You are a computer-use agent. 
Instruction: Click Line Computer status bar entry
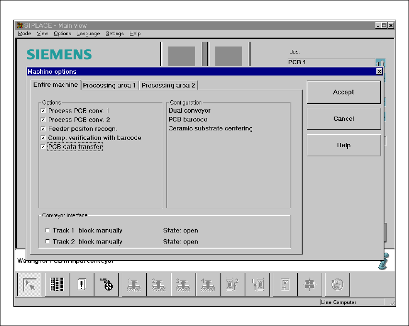click(x=352, y=302)
